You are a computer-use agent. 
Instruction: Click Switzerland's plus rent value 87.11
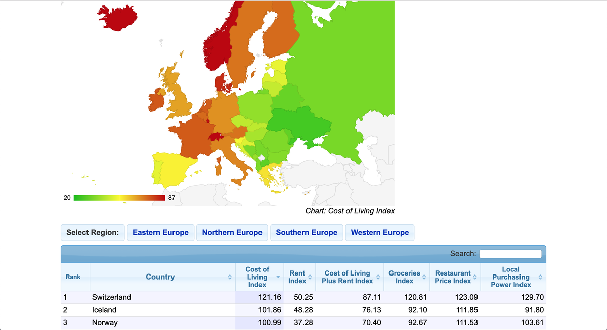(371, 297)
